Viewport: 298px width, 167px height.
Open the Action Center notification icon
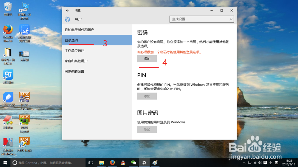tap(265, 163)
